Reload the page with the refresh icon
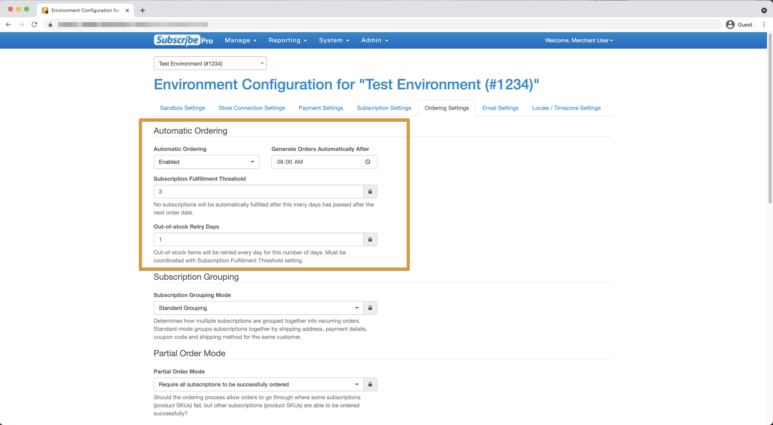Screen dimensions: 773x425 (x=34, y=25)
